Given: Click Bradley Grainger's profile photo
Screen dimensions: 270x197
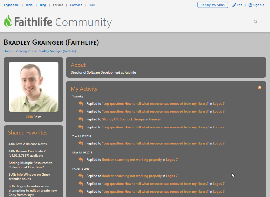Looking at the screenshot, I should point(34,87).
